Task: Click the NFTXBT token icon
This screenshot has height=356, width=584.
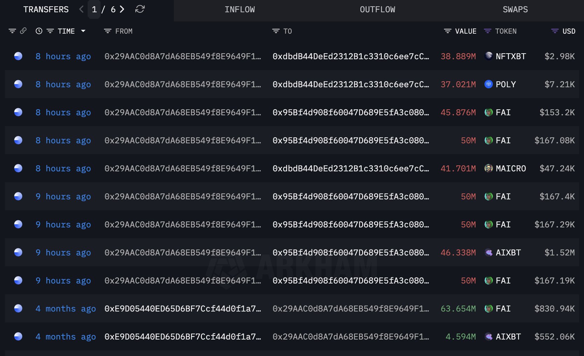Action: [x=489, y=56]
